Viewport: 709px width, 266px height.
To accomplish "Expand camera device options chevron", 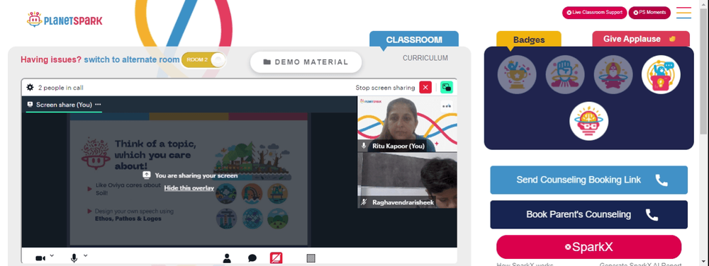I will [52, 255].
